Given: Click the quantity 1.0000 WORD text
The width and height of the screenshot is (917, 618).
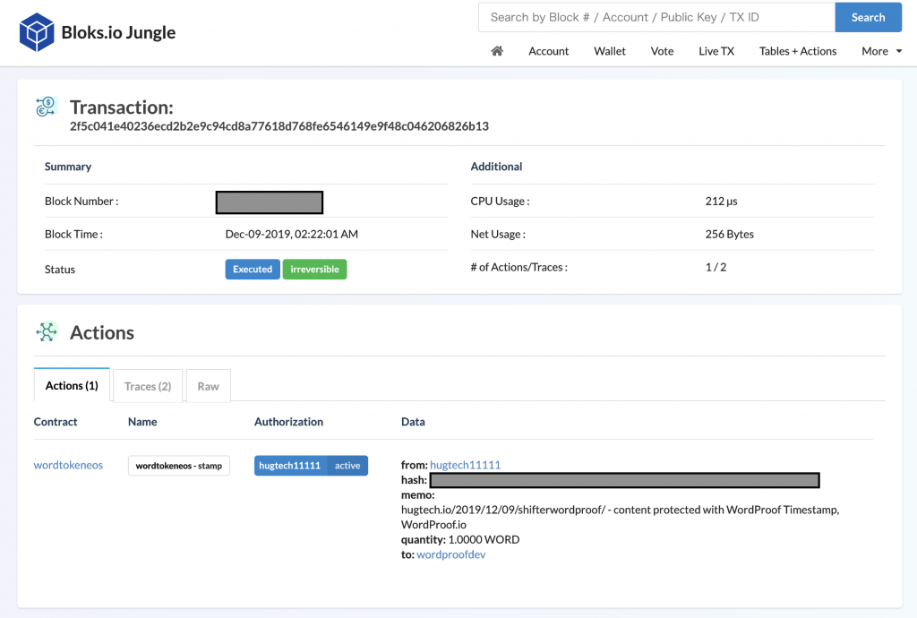Looking at the screenshot, I should tap(460, 540).
